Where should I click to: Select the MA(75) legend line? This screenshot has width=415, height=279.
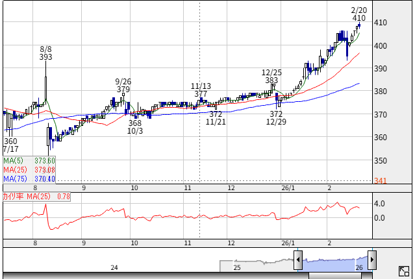click(x=29, y=179)
